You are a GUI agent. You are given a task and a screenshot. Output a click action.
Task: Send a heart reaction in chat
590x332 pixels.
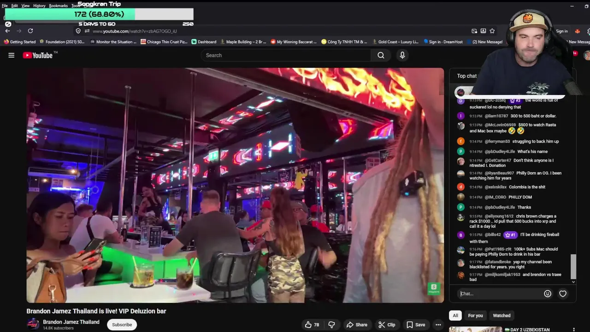click(x=563, y=294)
